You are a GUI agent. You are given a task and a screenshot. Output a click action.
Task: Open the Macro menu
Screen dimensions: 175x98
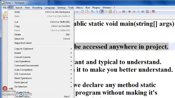pos(80,8)
